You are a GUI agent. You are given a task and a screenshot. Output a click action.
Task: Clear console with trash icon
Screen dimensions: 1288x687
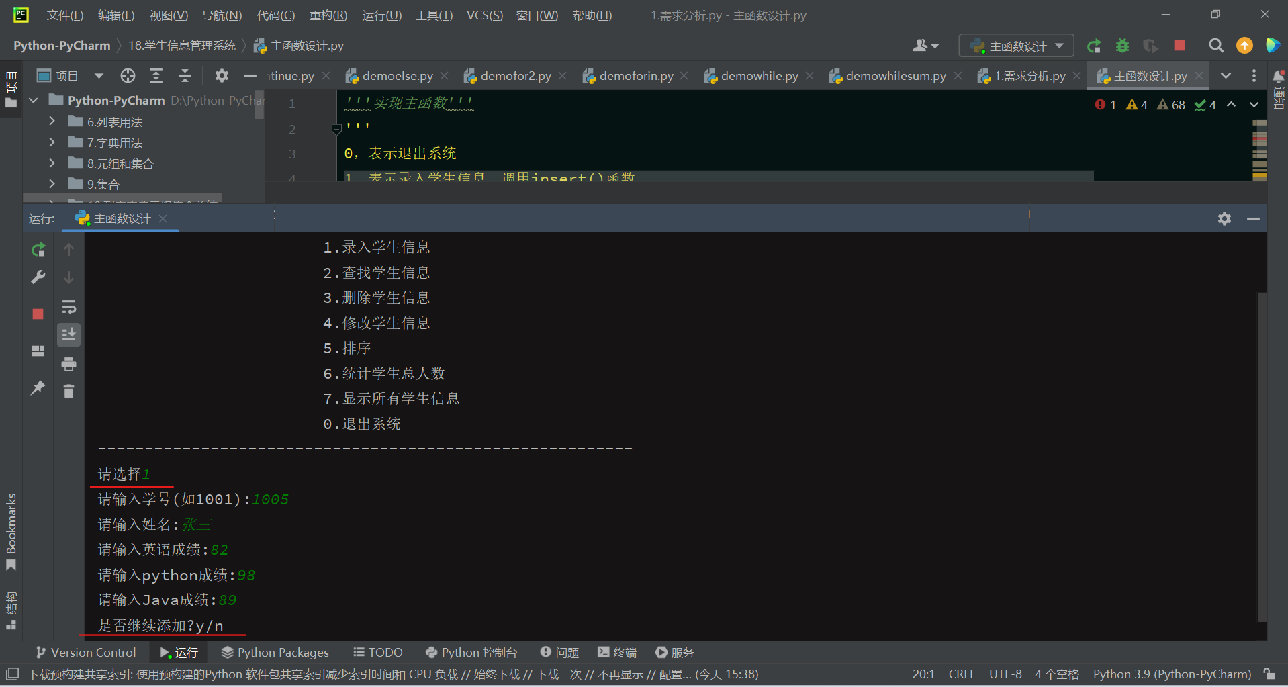tap(68, 390)
